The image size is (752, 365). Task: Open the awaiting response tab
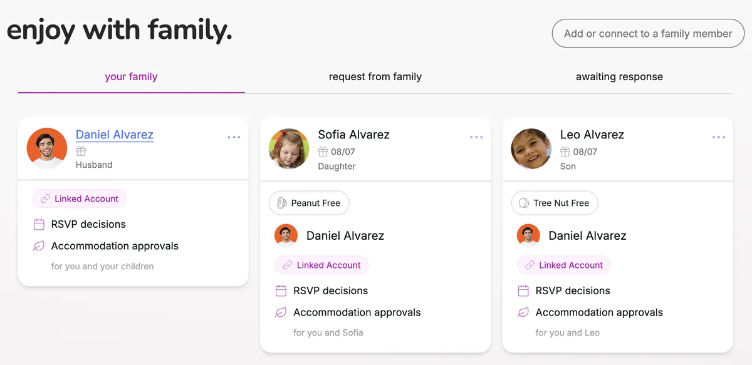(619, 77)
